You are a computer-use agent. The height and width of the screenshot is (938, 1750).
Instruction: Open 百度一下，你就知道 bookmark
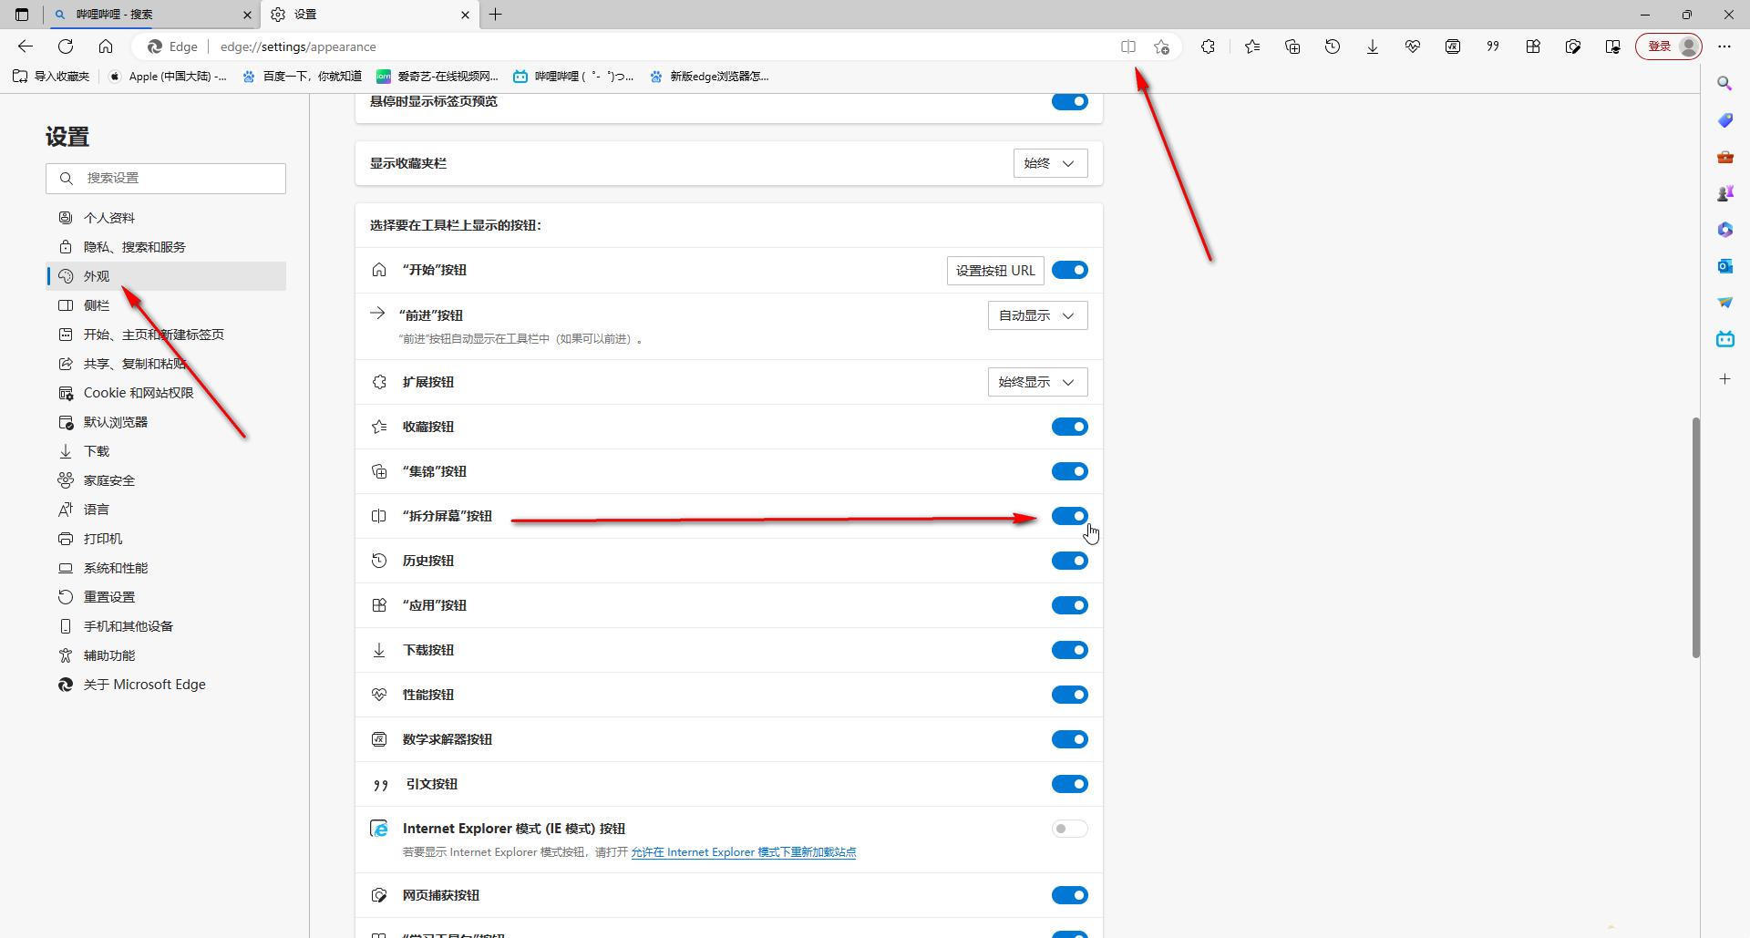(303, 77)
